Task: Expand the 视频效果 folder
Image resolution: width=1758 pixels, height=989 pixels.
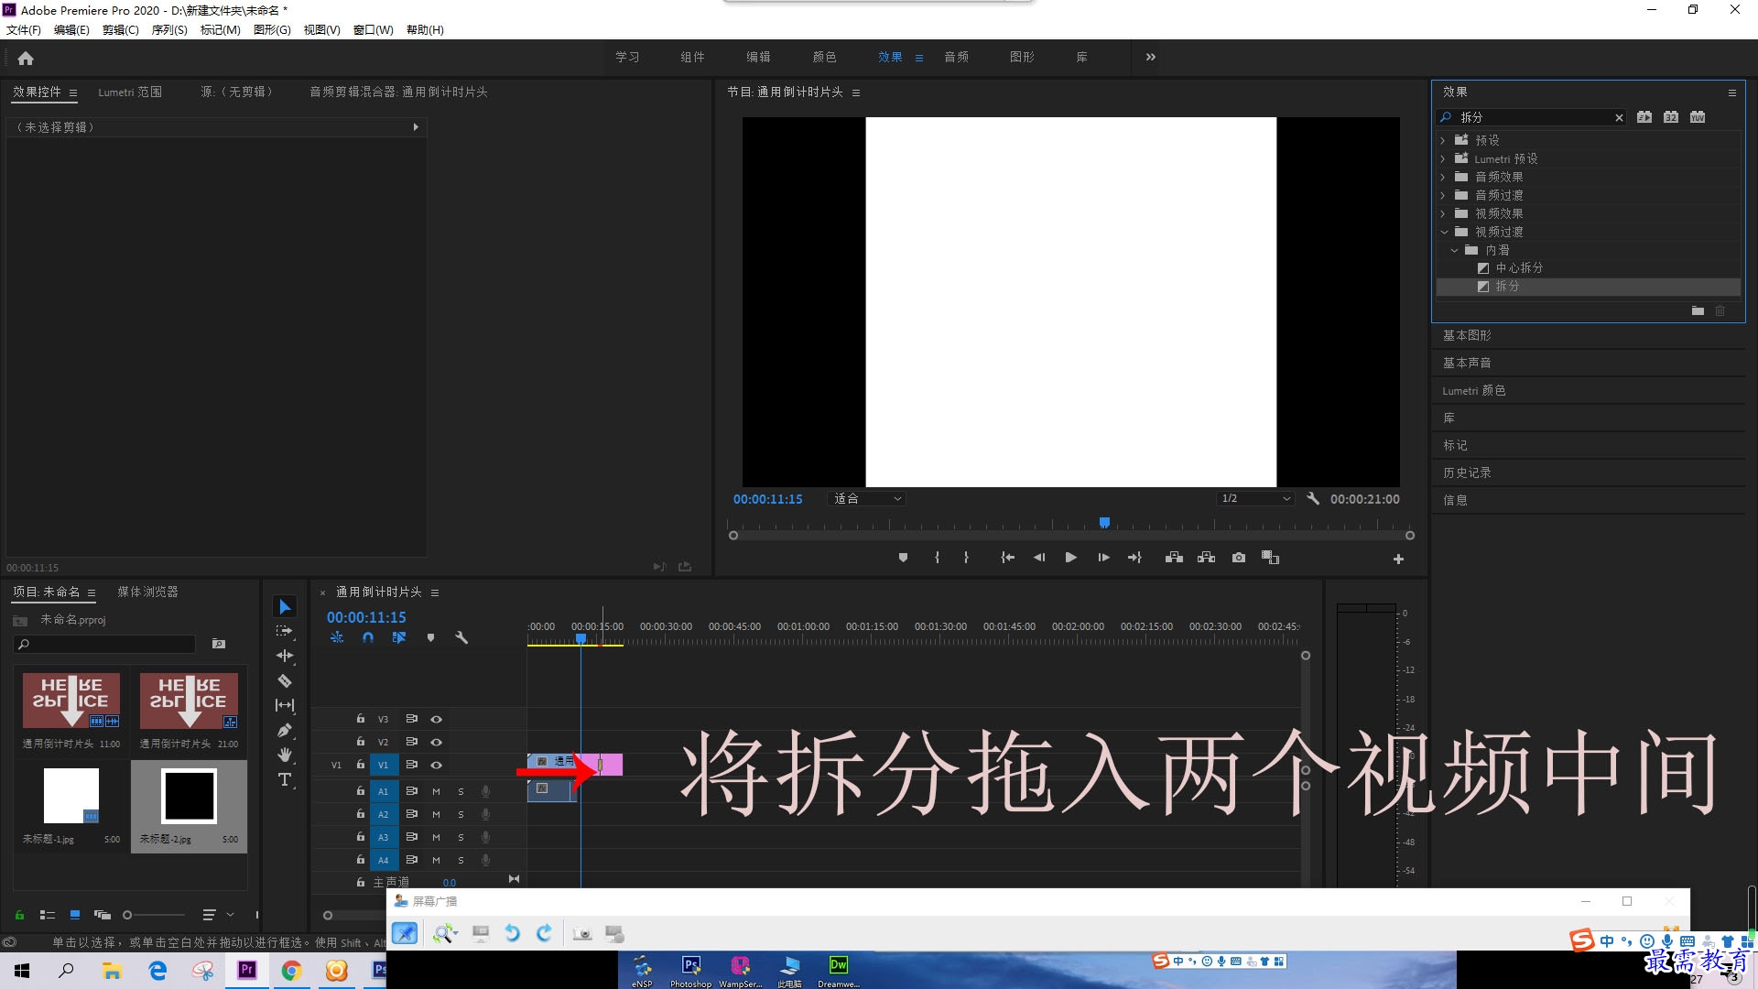Action: click(x=1443, y=213)
